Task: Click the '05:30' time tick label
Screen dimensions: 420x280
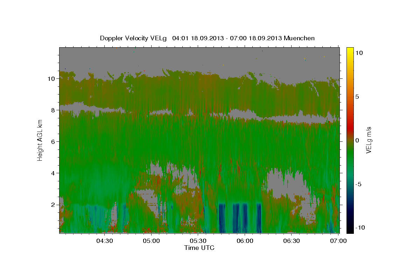Action: pyautogui.click(x=198, y=241)
